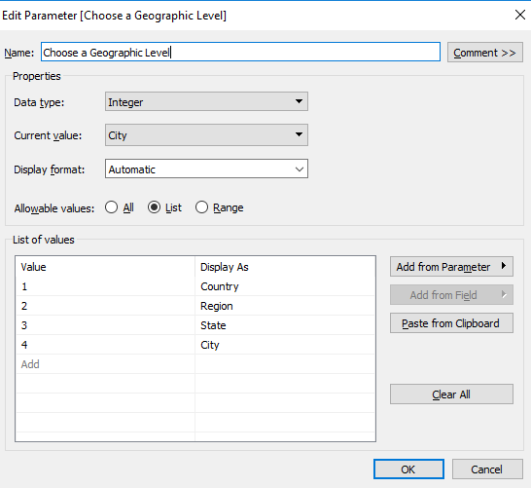
Task: Open the Data type dropdown
Action: (x=206, y=101)
